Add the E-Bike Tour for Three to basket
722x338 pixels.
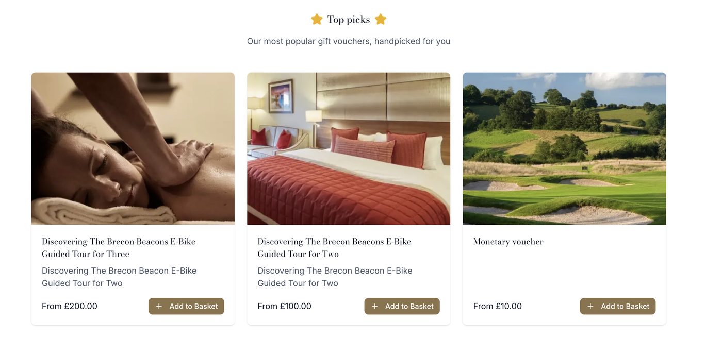(187, 306)
